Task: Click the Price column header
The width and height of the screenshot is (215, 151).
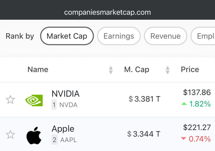Action: click(x=190, y=69)
